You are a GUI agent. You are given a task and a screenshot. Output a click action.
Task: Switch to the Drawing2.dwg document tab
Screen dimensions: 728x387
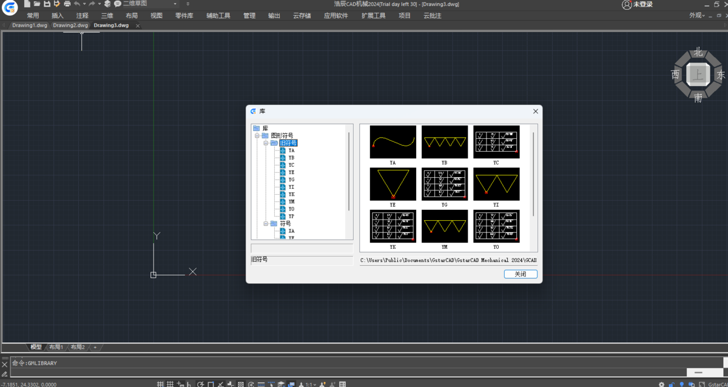(x=70, y=25)
